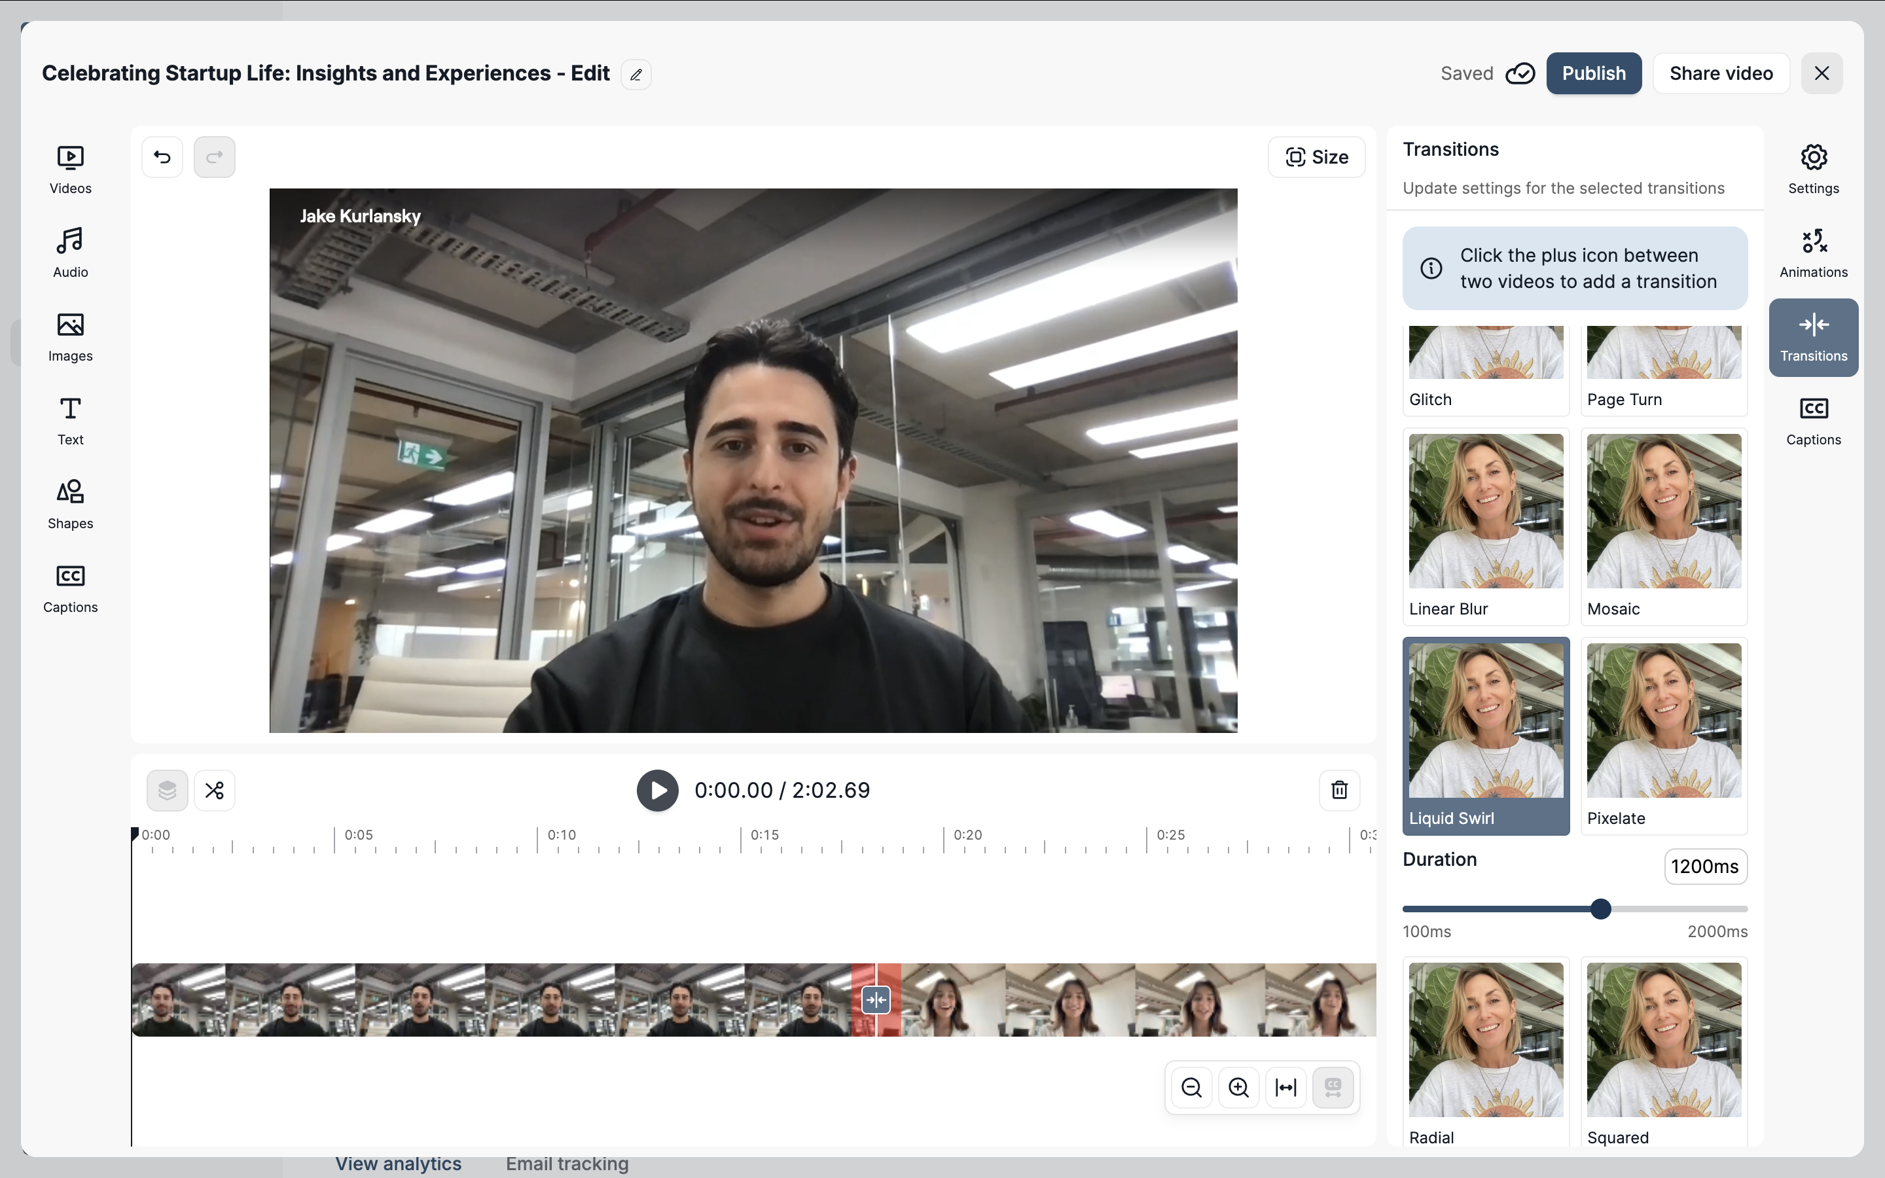The height and width of the screenshot is (1178, 1885).
Task: Click the transition marker between clips
Action: [x=876, y=999]
